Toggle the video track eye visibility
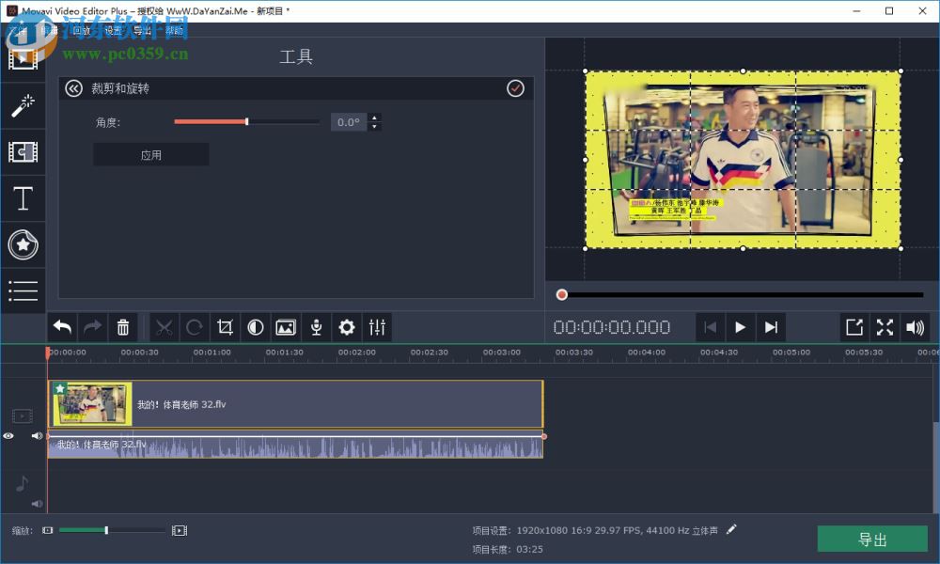This screenshot has width=940, height=564. [x=8, y=435]
